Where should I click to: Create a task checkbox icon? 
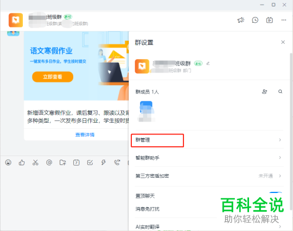click(x=90, y=163)
